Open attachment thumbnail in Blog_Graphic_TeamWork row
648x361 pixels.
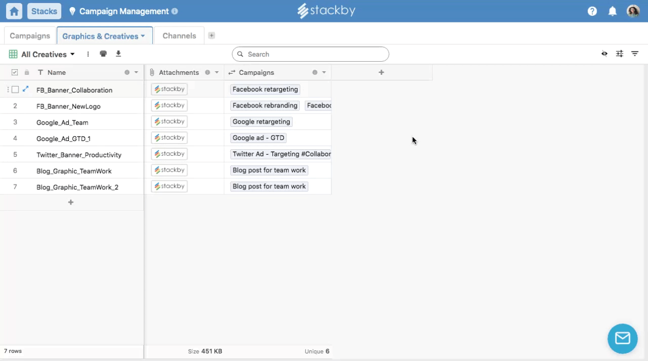(x=169, y=170)
